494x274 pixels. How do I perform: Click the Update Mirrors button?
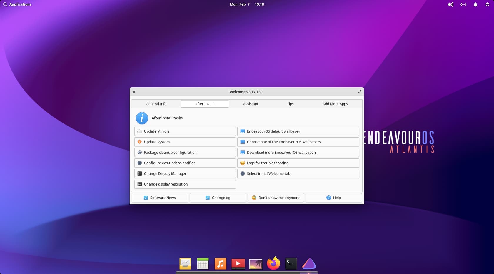(185, 131)
